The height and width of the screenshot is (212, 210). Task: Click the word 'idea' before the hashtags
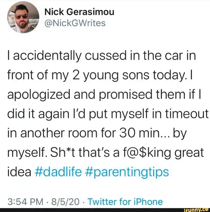tap(19, 172)
